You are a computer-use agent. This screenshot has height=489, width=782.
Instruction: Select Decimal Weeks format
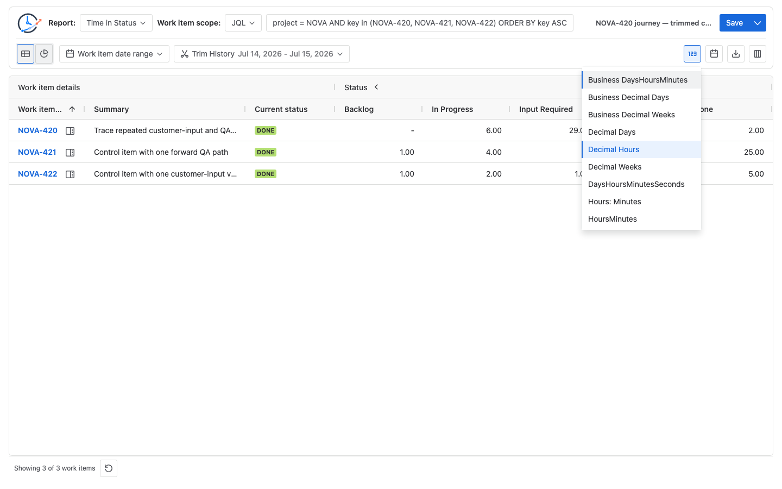[641, 167]
